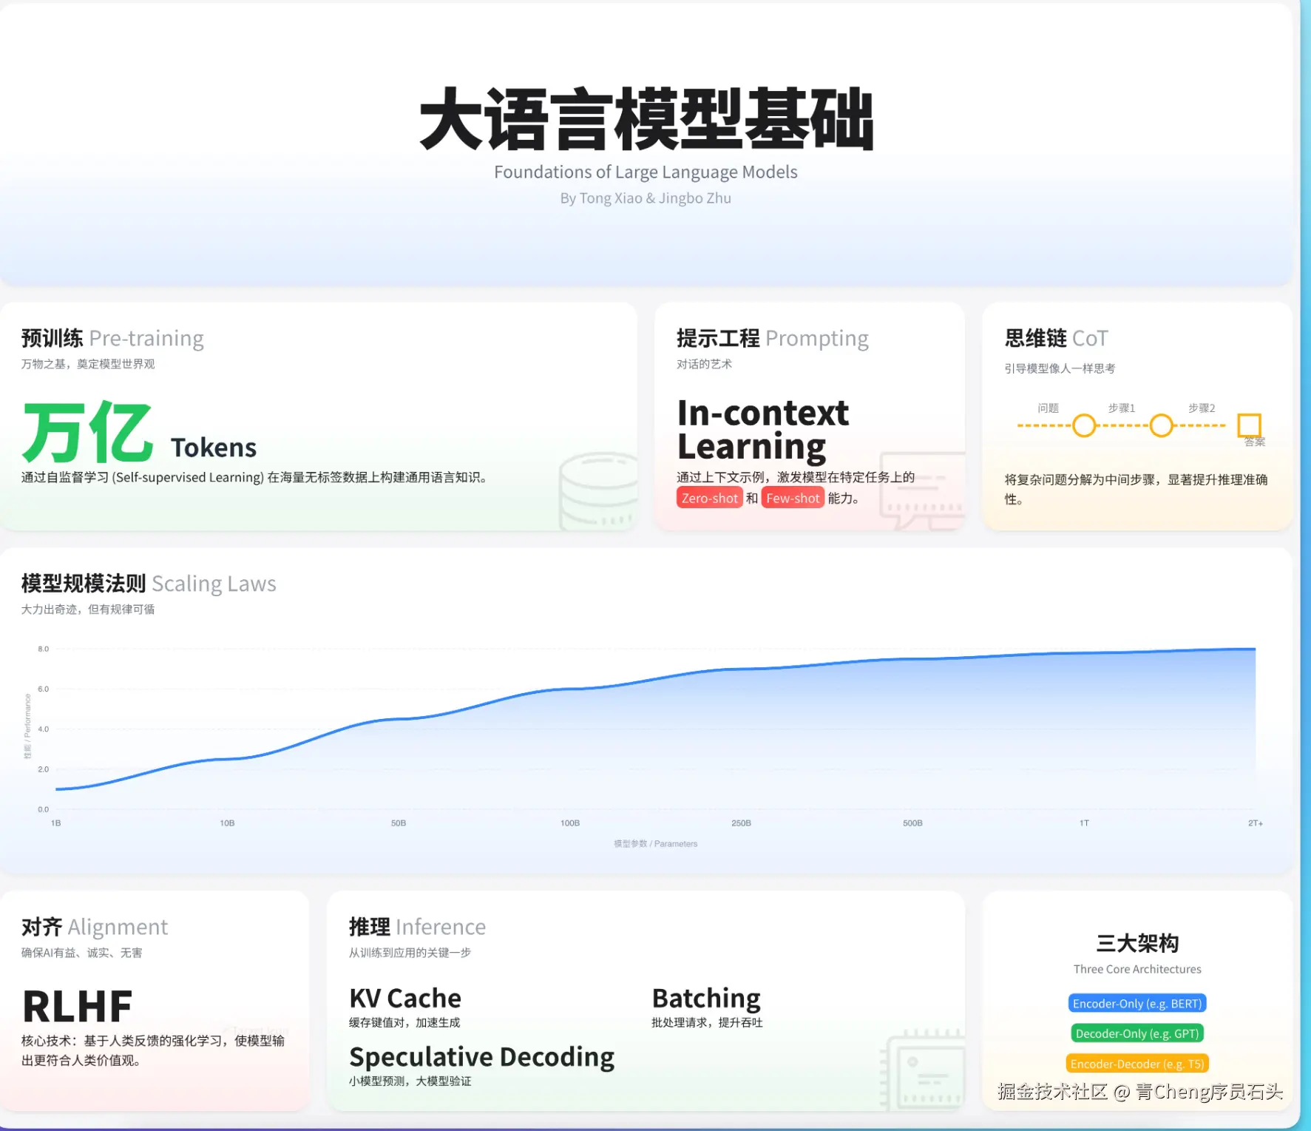
Task: Toggle the Zero-shot tag
Action: pyautogui.click(x=708, y=498)
